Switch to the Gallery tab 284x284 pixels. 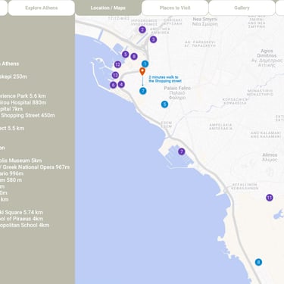coord(242,8)
